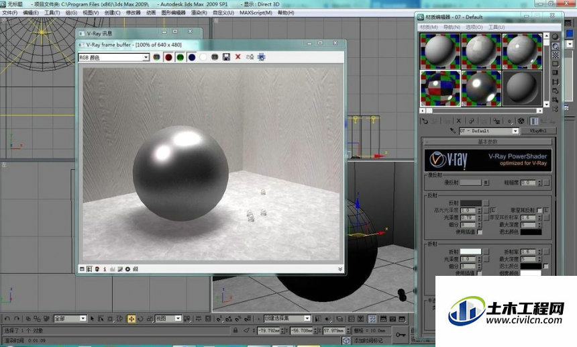The image size is (577, 347).
Task: Click Get Material icon
Action: point(425,121)
